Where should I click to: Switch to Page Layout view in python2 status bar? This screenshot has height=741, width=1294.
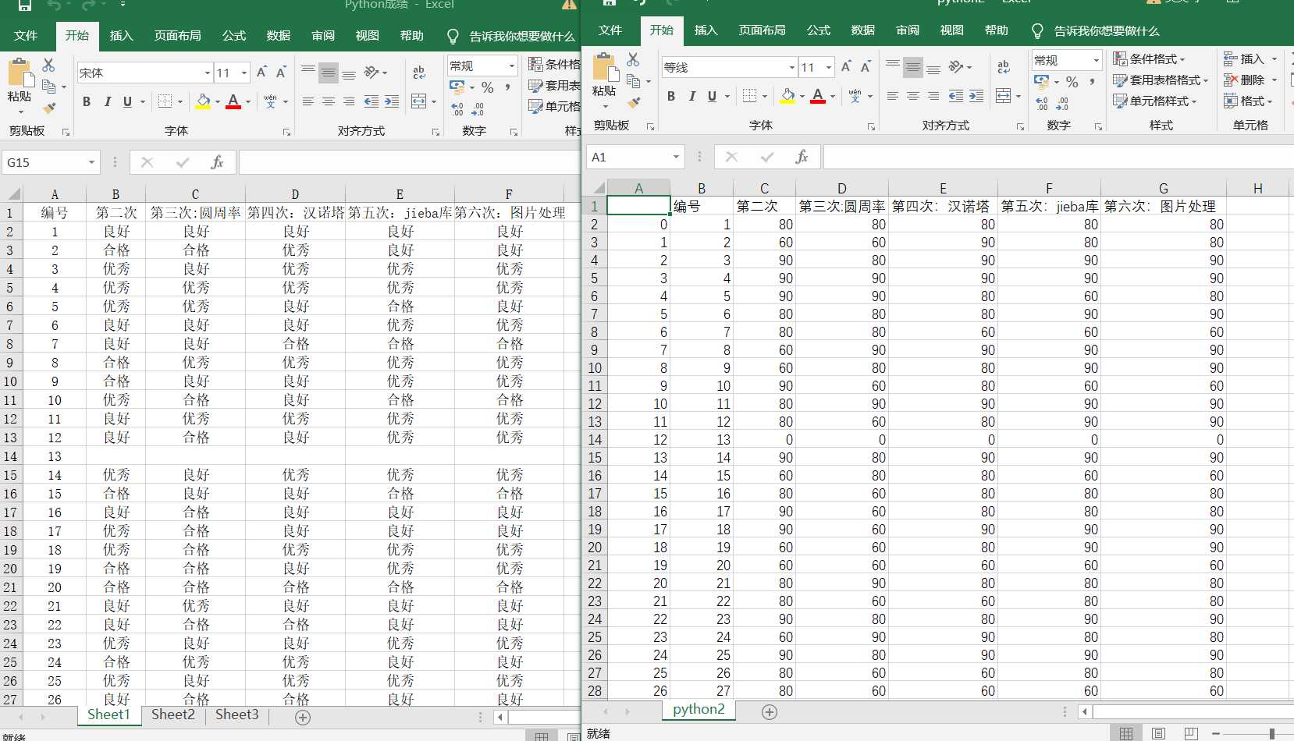point(1158,733)
